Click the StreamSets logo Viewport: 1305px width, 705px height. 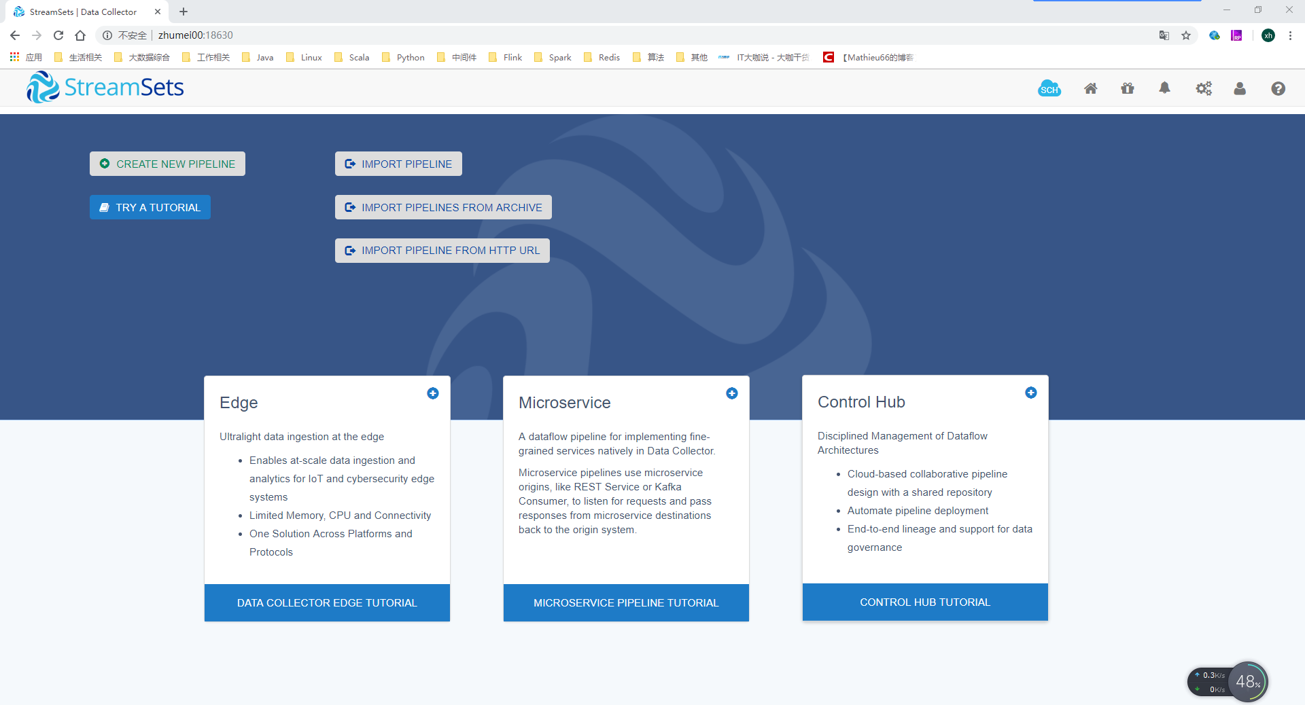tap(105, 86)
